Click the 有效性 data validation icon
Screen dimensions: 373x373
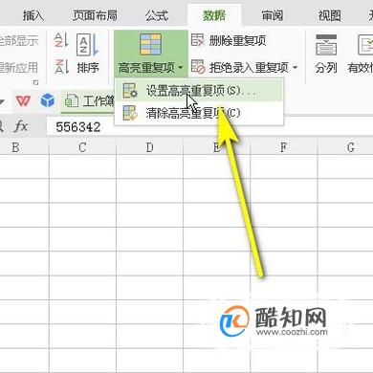pos(365,45)
